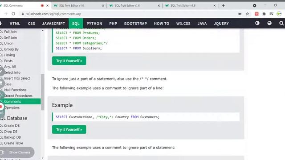
Task: Open SQL Create DB sidebar link
Action: (x=10, y=125)
